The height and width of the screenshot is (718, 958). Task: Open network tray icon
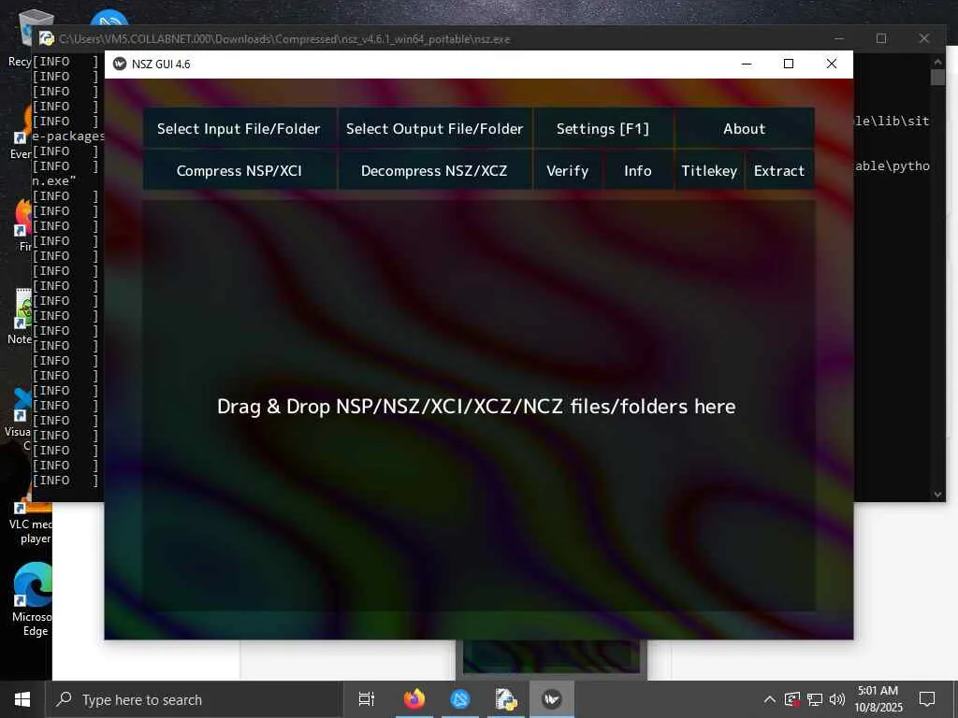(815, 699)
